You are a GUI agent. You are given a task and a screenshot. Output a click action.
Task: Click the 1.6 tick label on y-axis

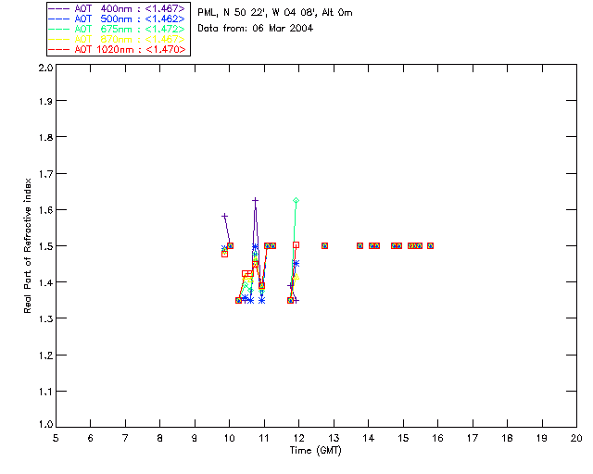tap(45, 210)
